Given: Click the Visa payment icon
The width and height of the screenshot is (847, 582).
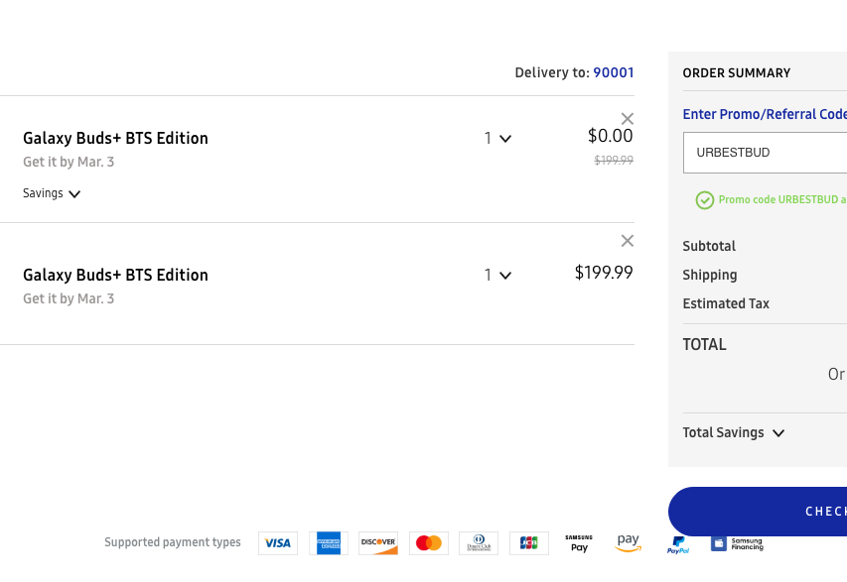Looking at the screenshot, I should click(x=278, y=543).
